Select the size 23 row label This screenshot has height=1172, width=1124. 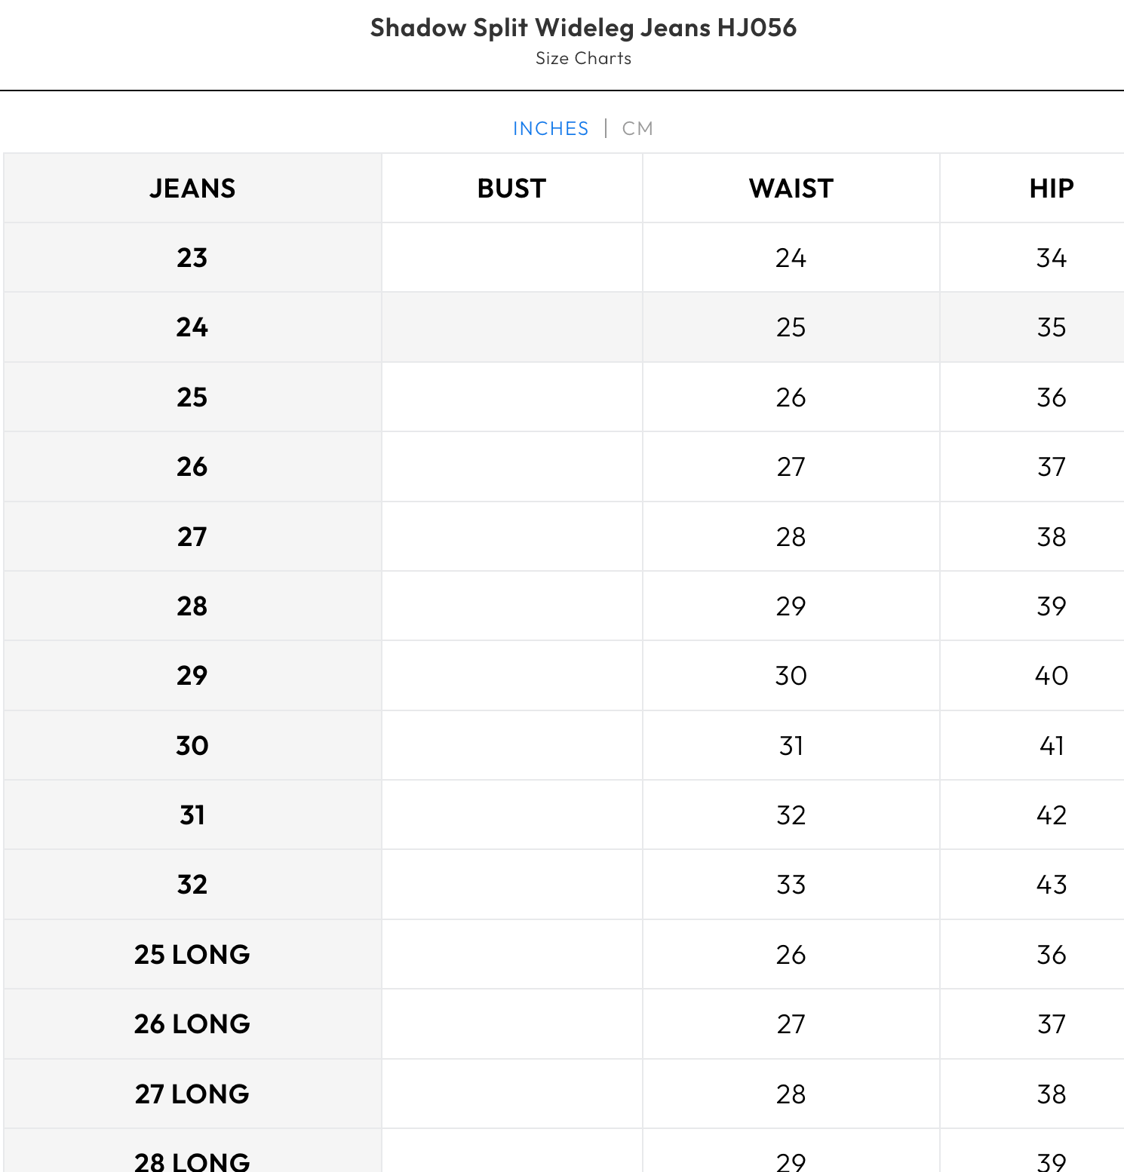coord(192,258)
